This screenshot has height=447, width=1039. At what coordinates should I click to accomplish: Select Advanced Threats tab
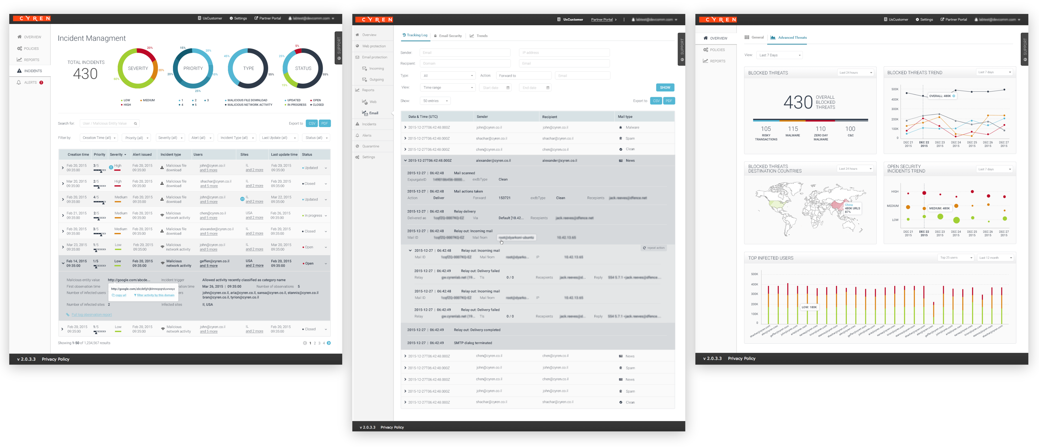pos(789,38)
